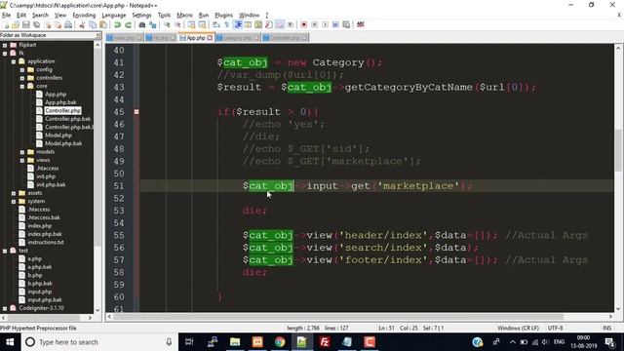The image size is (624, 351).
Task: Toggle show all characters pilcrow
Action: pyautogui.click(x=227, y=24)
